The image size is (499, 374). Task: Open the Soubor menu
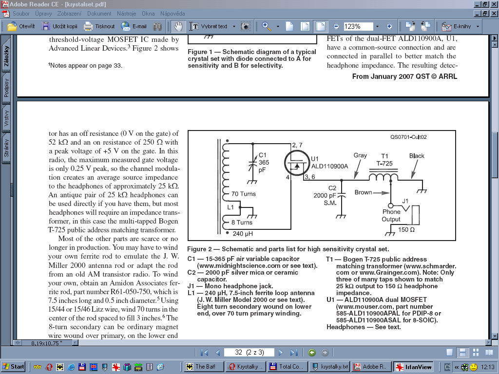point(21,14)
